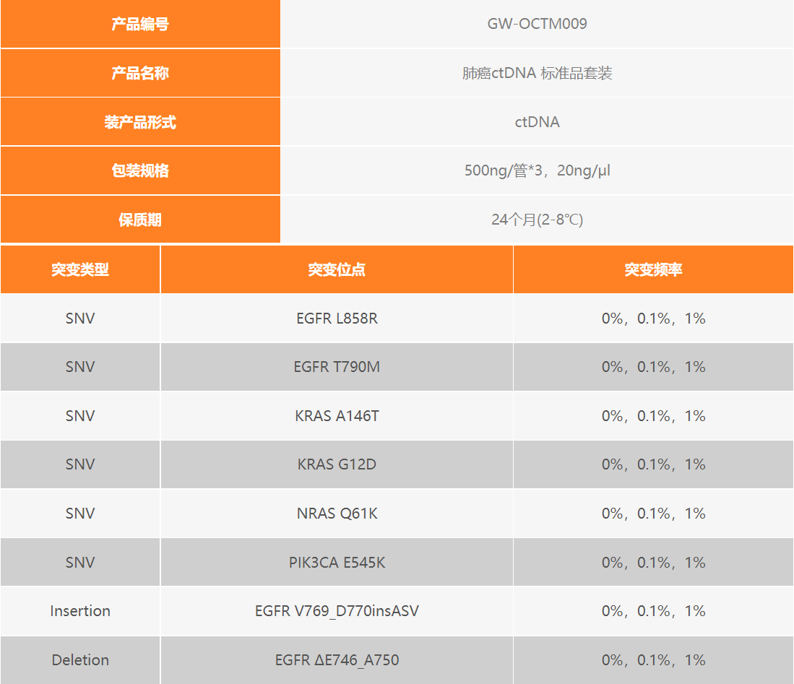Click the 突变位点 column header
794x684 pixels.
pyautogui.click(x=337, y=269)
